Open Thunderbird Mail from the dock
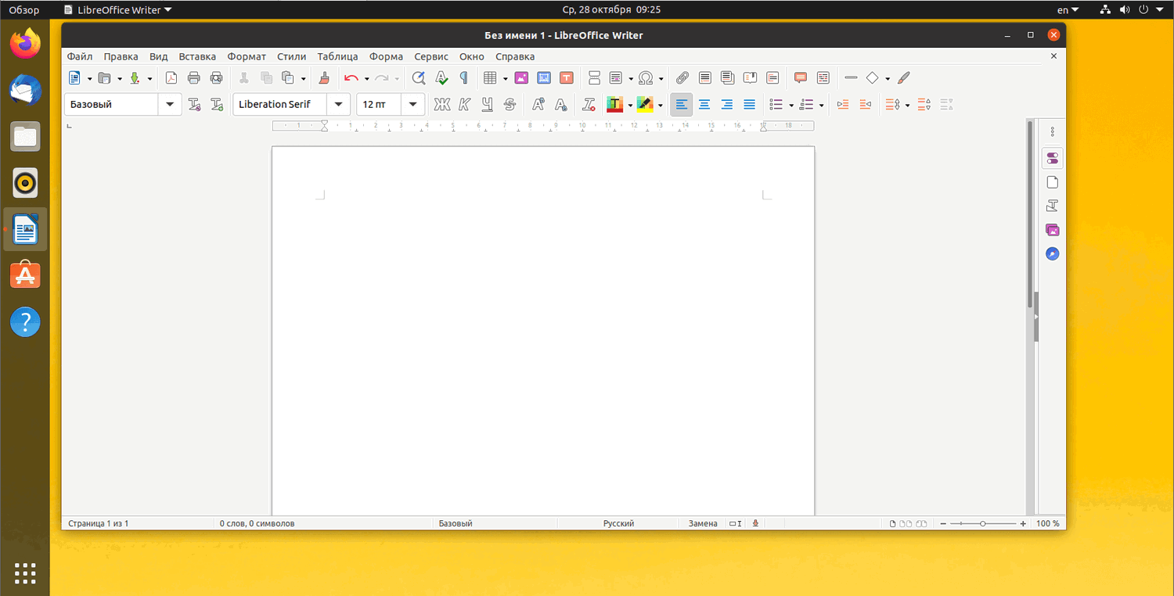 click(25, 91)
